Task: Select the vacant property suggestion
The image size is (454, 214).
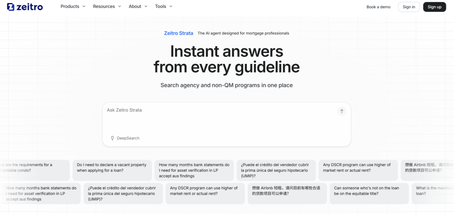Action: click(x=112, y=170)
